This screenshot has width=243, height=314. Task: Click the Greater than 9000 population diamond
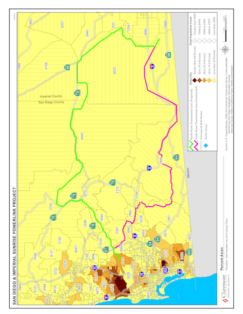click(x=194, y=41)
